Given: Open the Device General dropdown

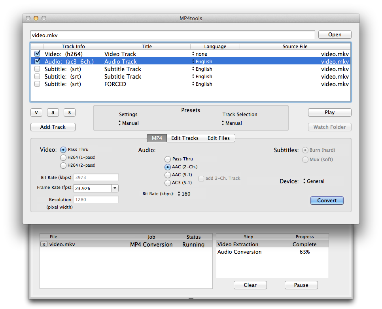Looking at the screenshot, I should (314, 181).
